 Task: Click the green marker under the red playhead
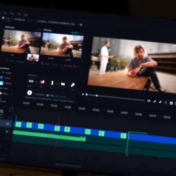57,128
